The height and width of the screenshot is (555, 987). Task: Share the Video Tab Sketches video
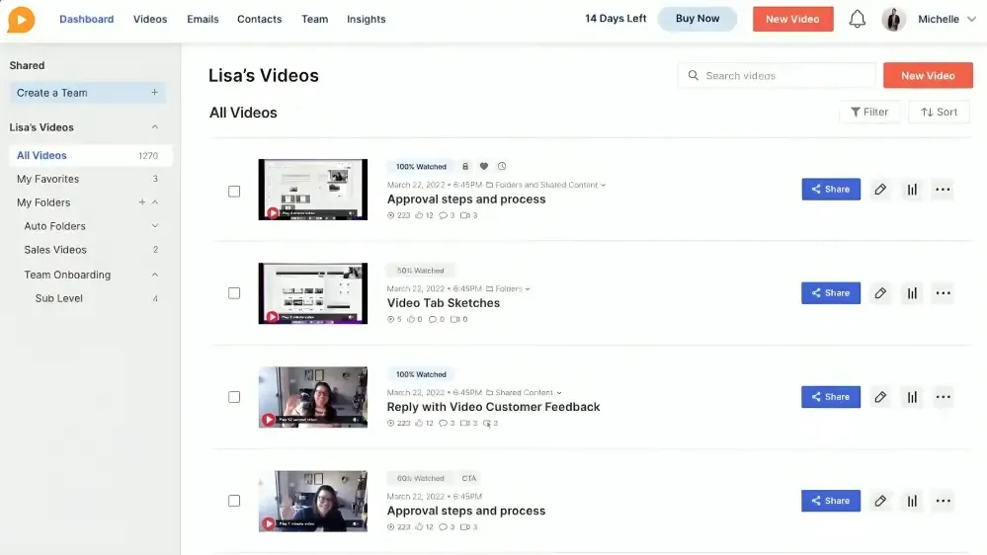pyautogui.click(x=831, y=293)
